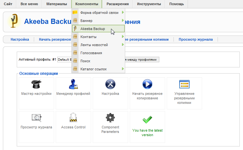This screenshot has height=150, width=243.
Task: Click You have the latest version text
Action: [147, 133]
